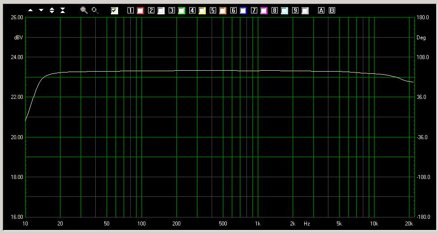
Task: Select memory slot number 8
Action: [x=275, y=10]
